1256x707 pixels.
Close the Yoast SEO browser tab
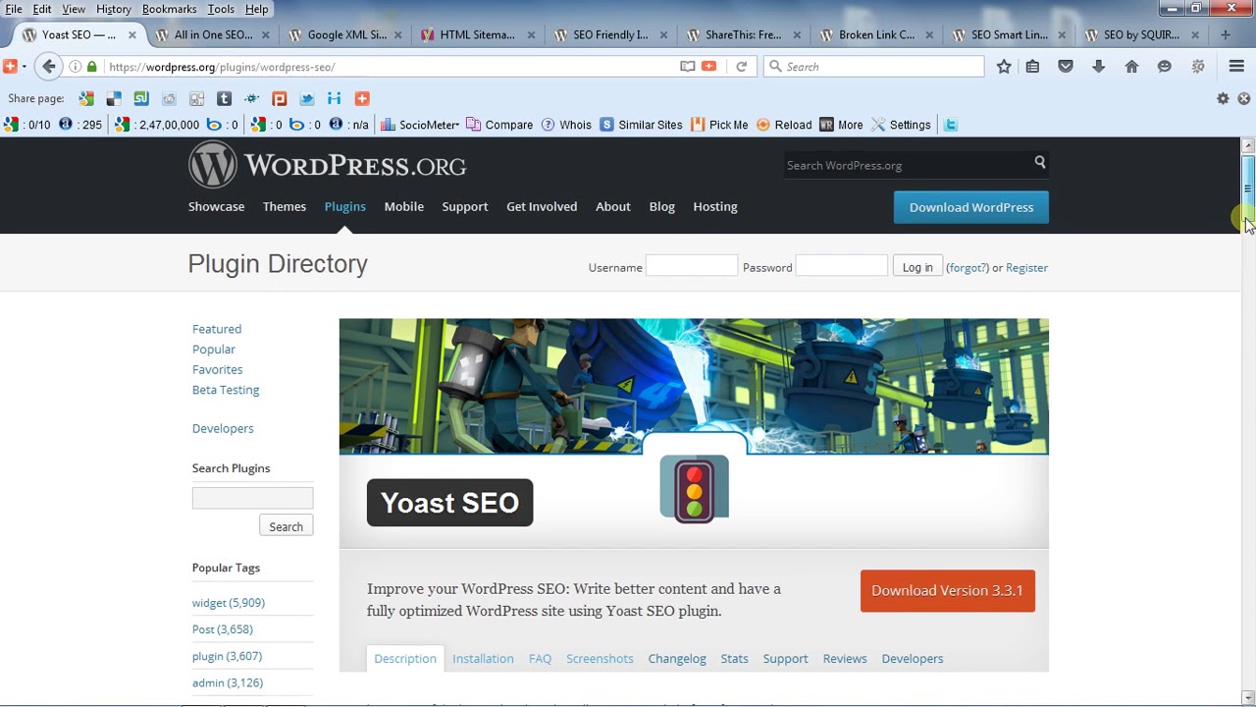pyautogui.click(x=131, y=34)
